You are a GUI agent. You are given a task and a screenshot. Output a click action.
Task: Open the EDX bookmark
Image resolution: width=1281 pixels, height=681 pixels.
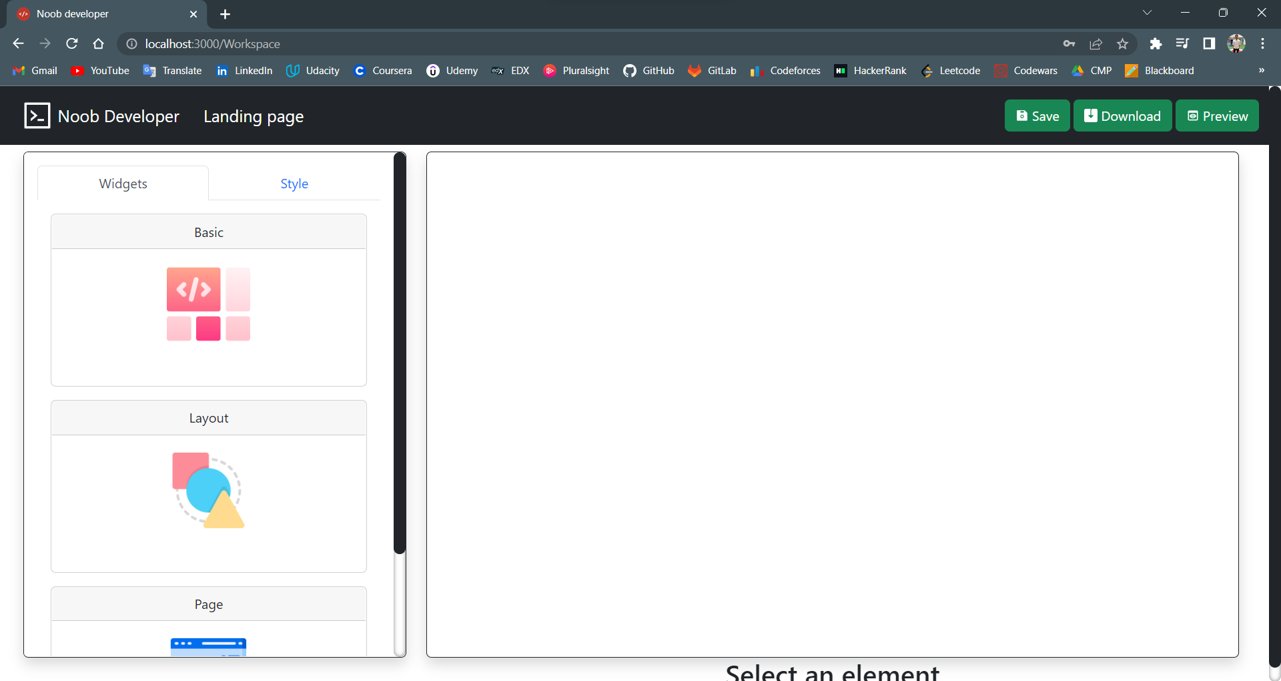[511, 71]
